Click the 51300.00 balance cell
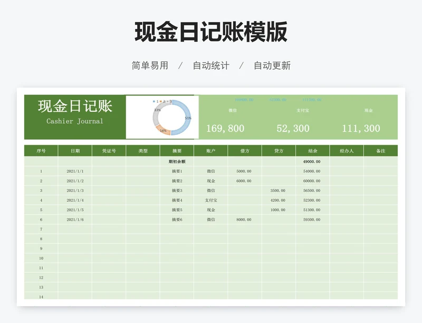Image resolution: width=422 pixels, height=323 pixels. click(x=312, y=210)
